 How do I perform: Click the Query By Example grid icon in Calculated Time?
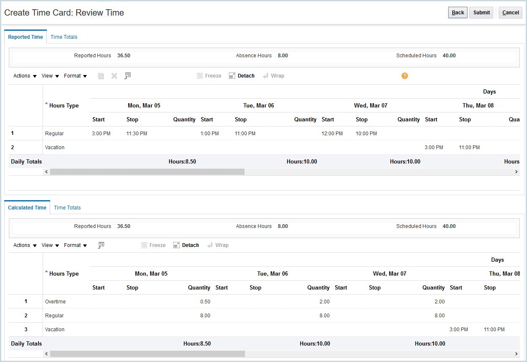pos(101,245)
